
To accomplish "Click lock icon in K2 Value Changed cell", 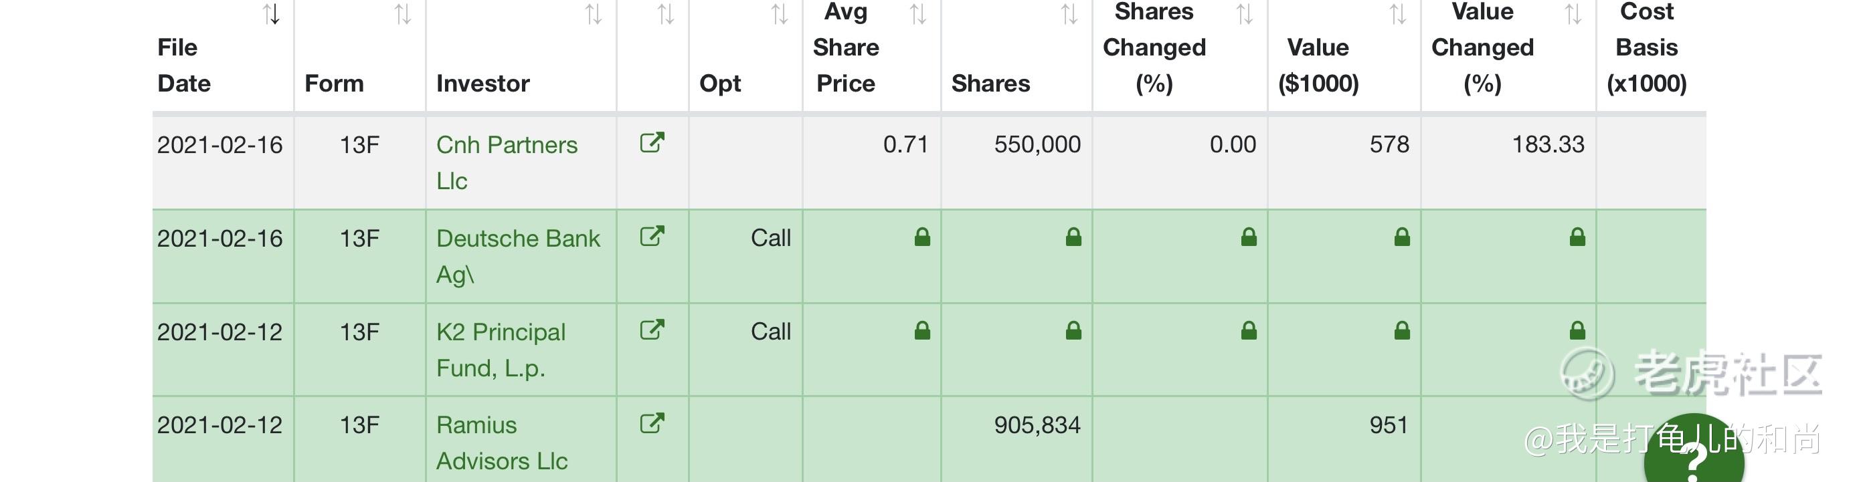I will 1577,331.
